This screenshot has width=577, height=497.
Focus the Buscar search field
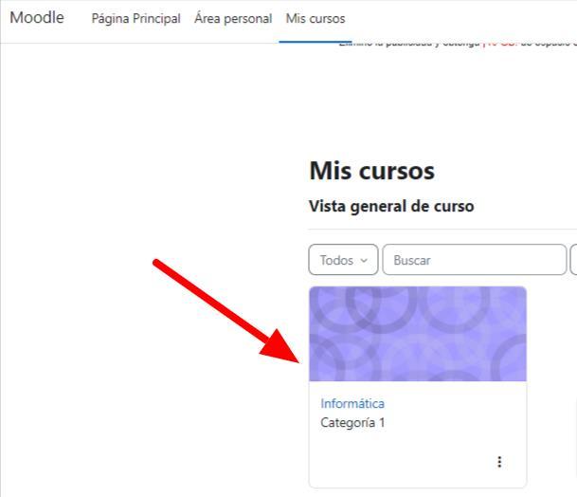click(x=475, y=260)
